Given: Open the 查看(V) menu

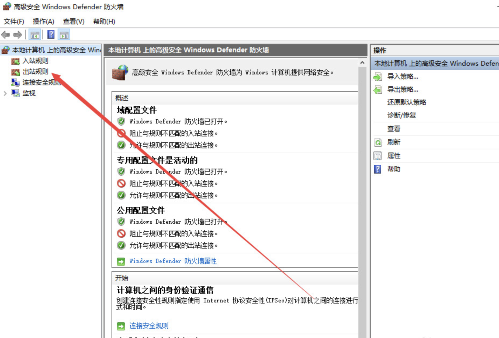Looking at the screenshot, I should 74,21.
